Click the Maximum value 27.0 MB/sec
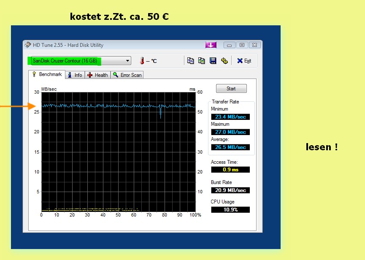Image resolution: width=365 pixels, height=260 pixels. pyautogui.click(x=230, y=132)
